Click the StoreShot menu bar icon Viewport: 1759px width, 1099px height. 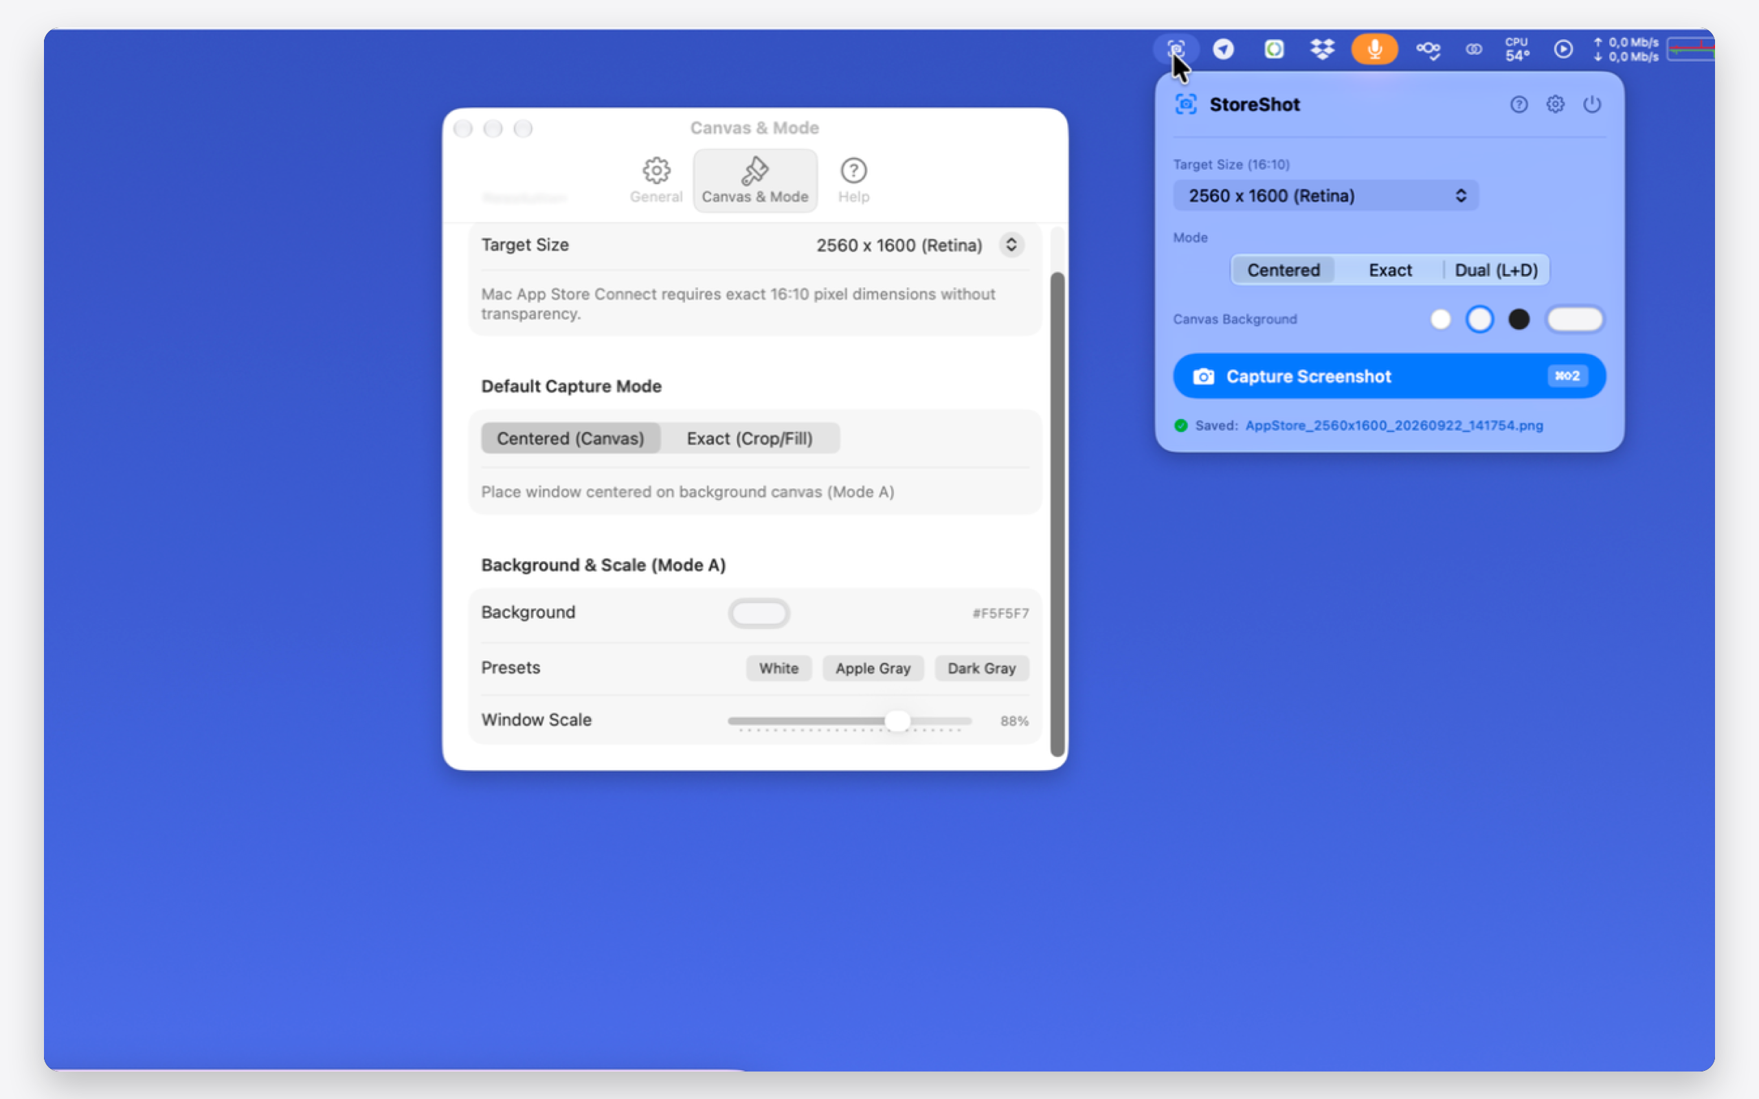[x=1176, y=49]
